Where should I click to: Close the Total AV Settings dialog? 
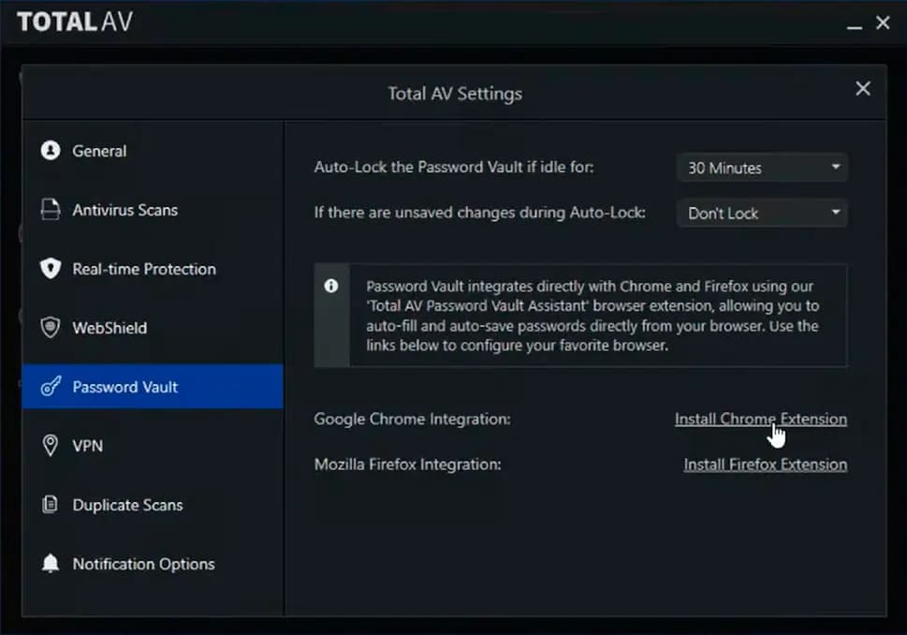pos(862,89)
